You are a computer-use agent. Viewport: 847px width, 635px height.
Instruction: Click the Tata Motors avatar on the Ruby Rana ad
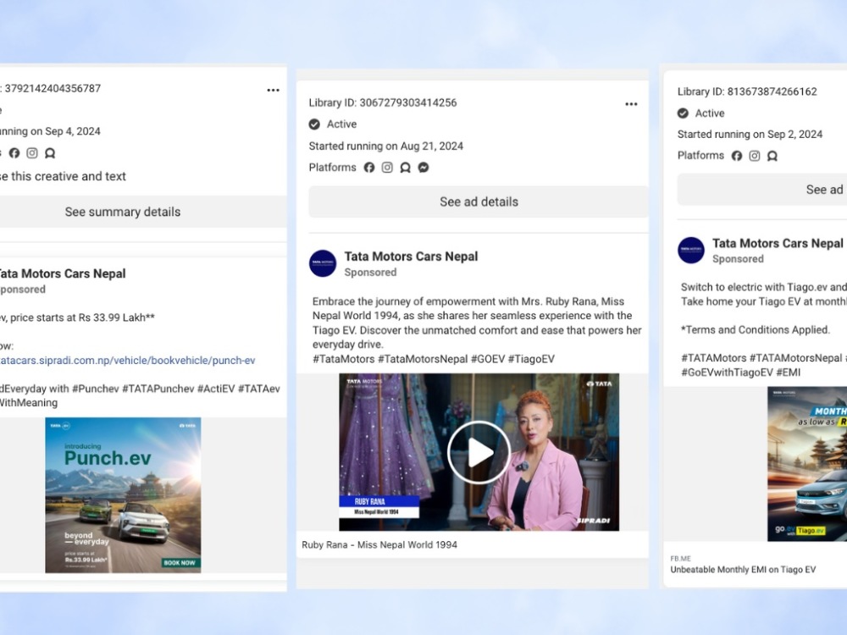pyautogui.click(x=323, y=263)
